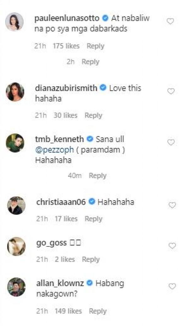This screenshot has height=326, width=189.
Task: Open dianazubirismith's profile picture
Action: [15, 92]
